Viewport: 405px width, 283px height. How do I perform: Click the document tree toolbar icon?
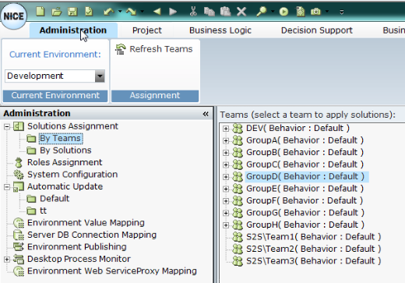[x=301, y=12]
